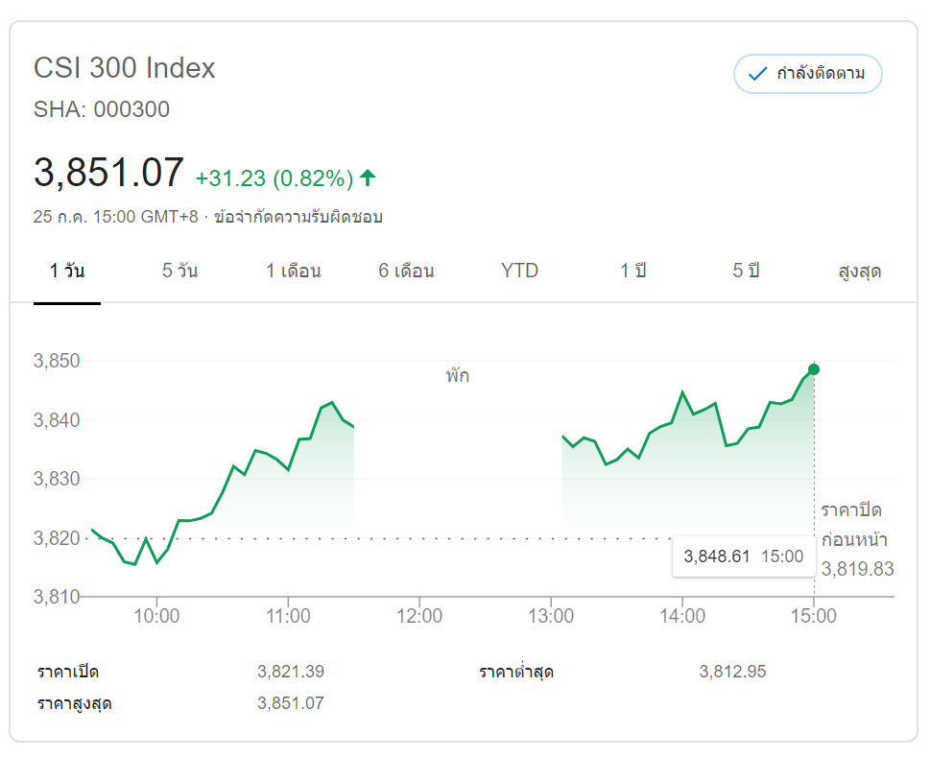Screen dimensions: 930x757
Task: Select the 6 เดือน tab
Action: 406,271
